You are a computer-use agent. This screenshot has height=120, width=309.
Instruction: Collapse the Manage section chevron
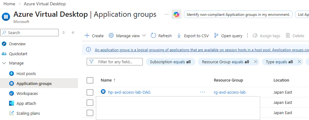[4, 63]
